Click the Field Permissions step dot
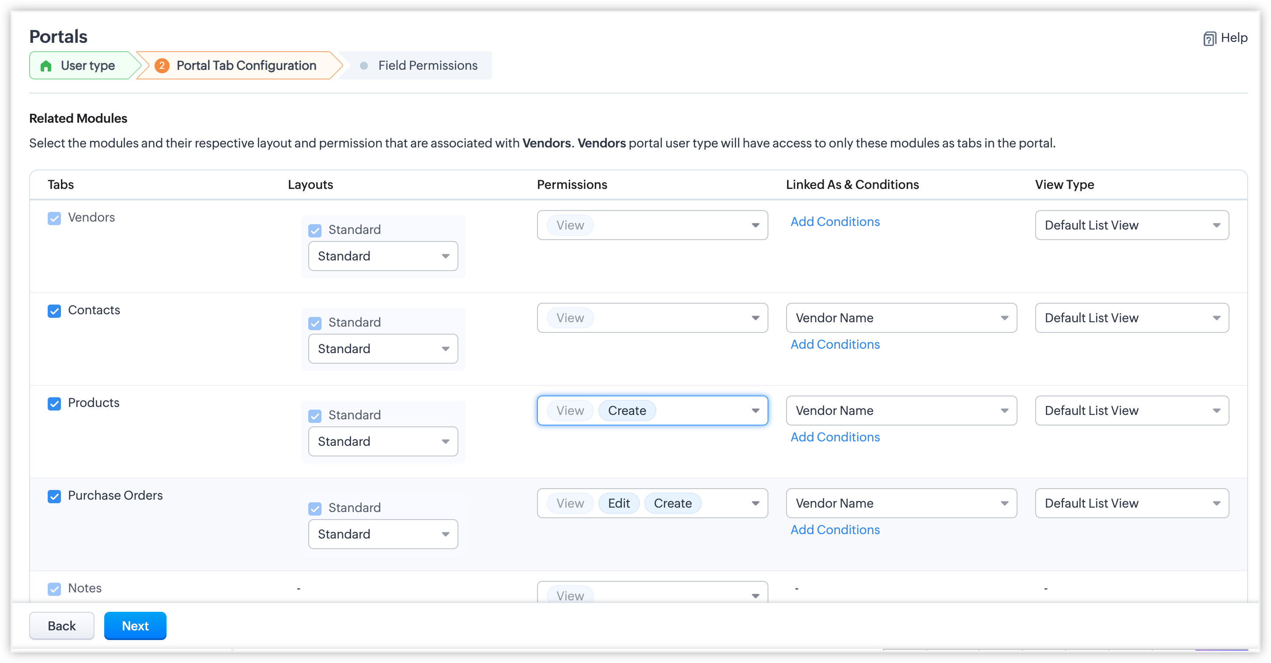This screenshot has width=1271, height=663. pyautogui.click(x=363, y=66)
